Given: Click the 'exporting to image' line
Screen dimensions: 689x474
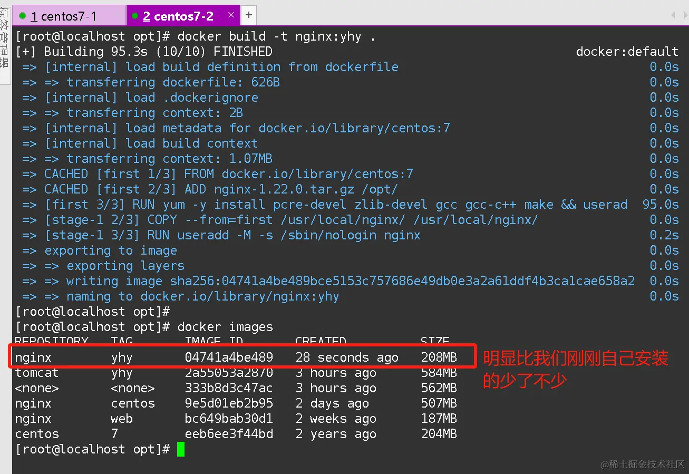Looking at the screenshot, I should pyautogui.click(x=100, y=250).
